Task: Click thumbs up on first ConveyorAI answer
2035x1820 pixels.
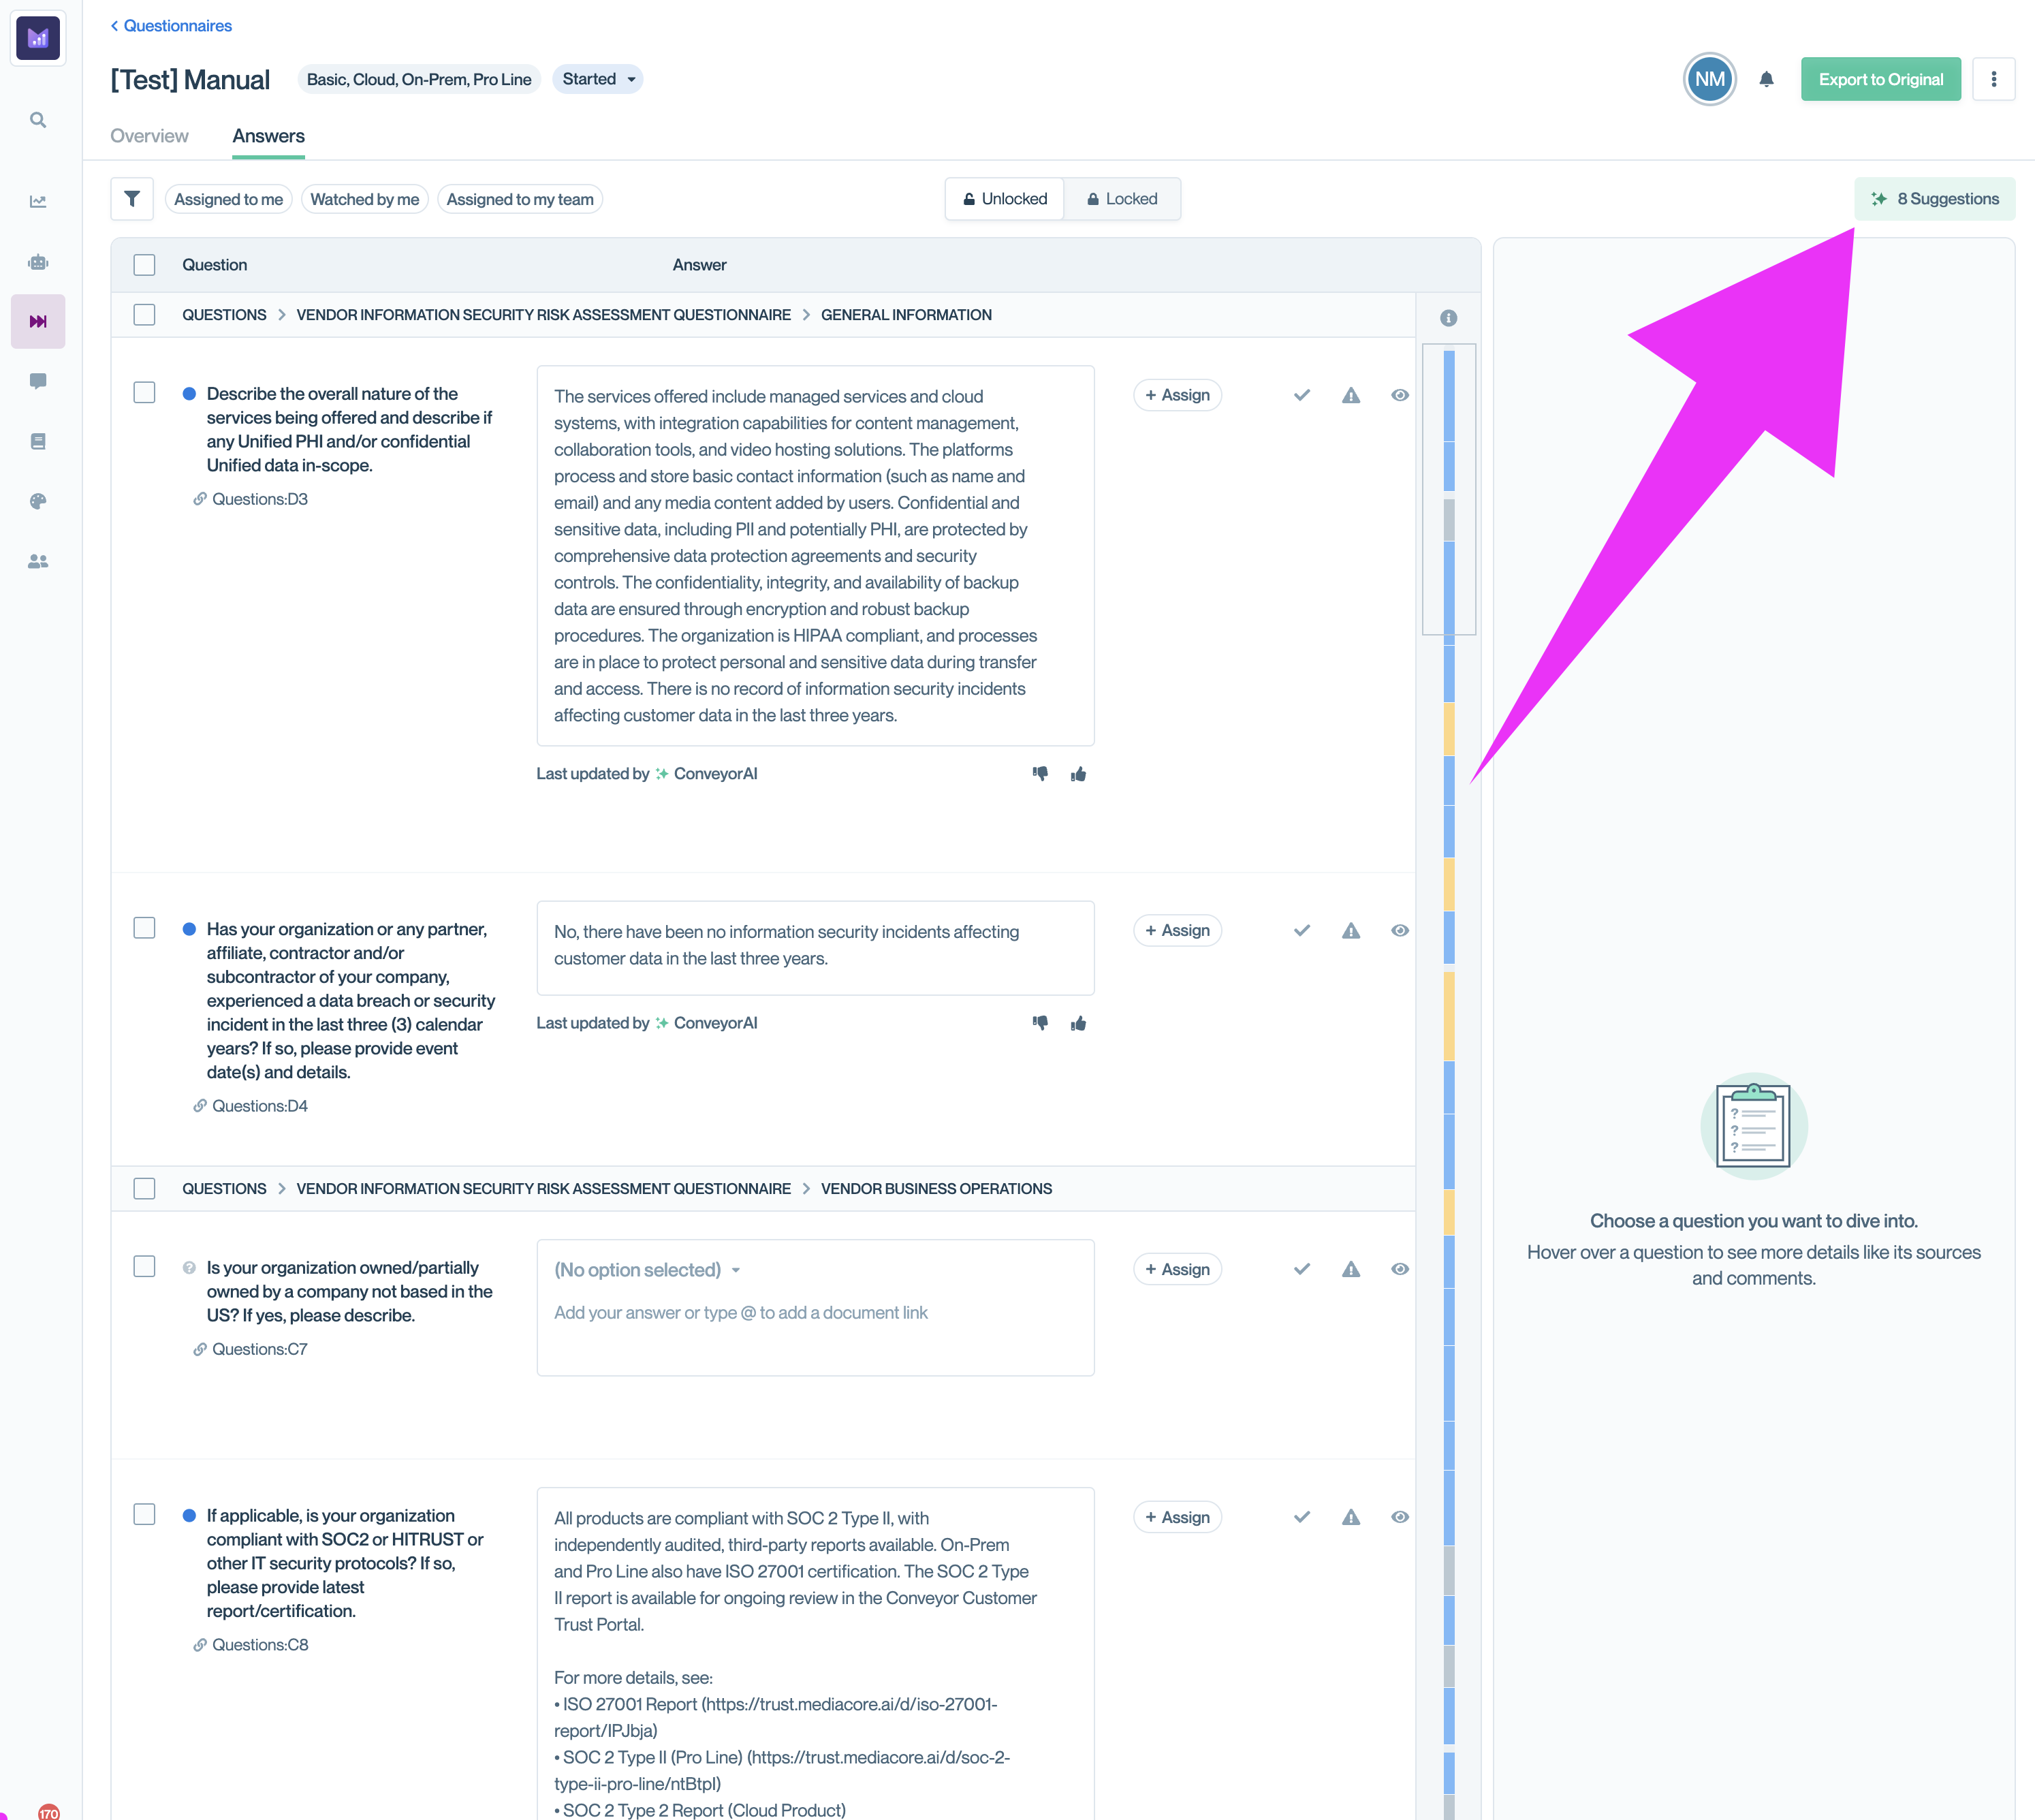Action: [1078, 774]
